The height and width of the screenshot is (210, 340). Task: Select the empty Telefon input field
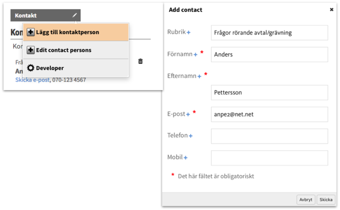[269, 136]
